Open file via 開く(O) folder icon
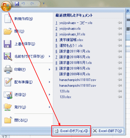 pos(8,31)
